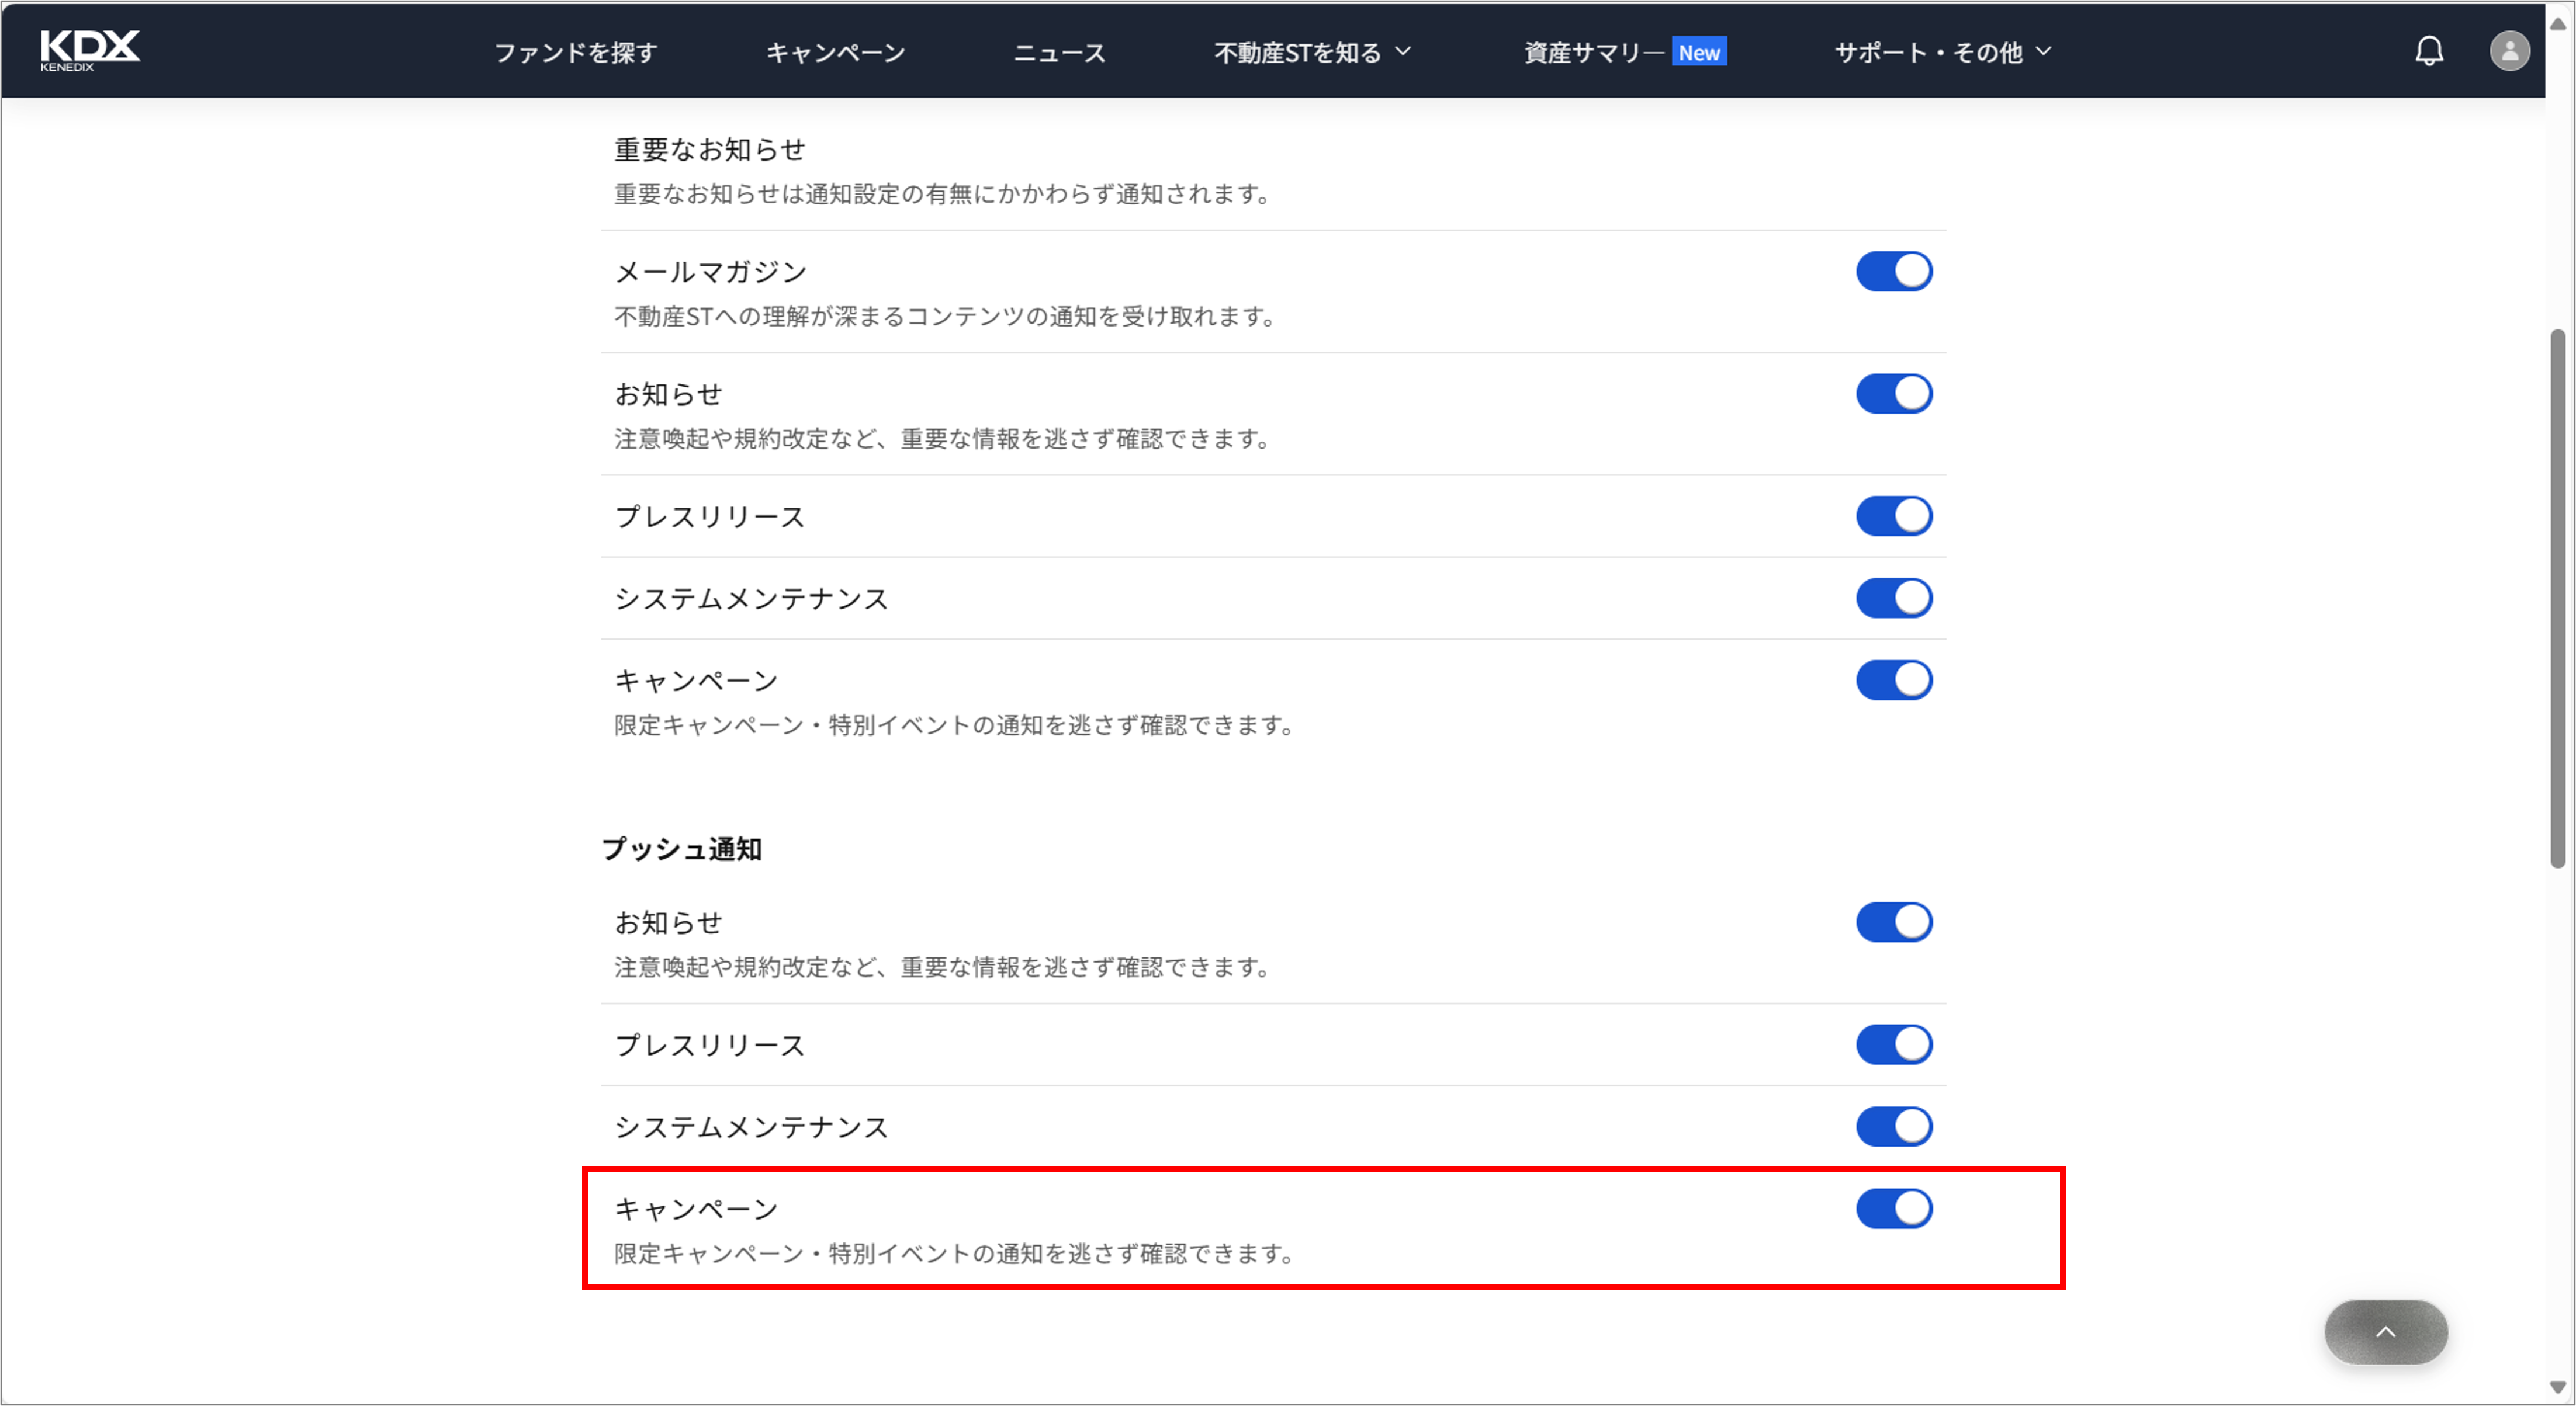Viewport: 2576px width, 1406px height.
Task: Toggle the email プレスリリース switch
Action: point(1893,516)
